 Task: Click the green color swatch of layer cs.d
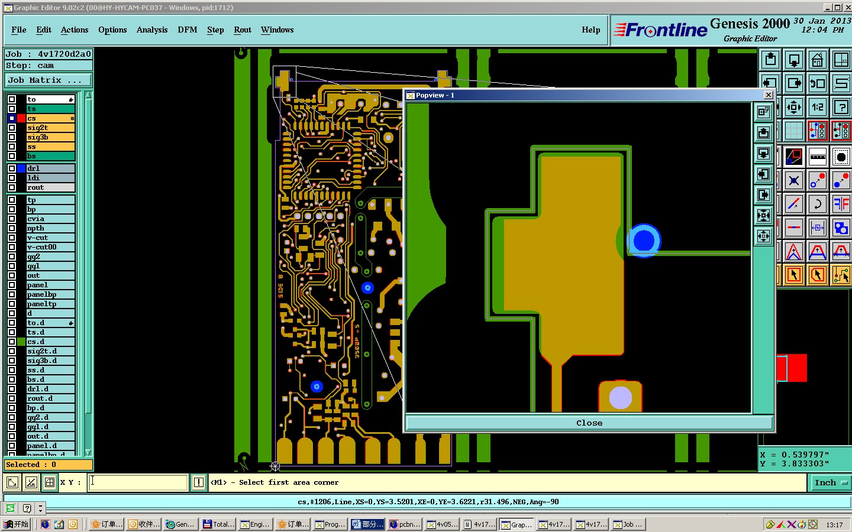(21, 342)
